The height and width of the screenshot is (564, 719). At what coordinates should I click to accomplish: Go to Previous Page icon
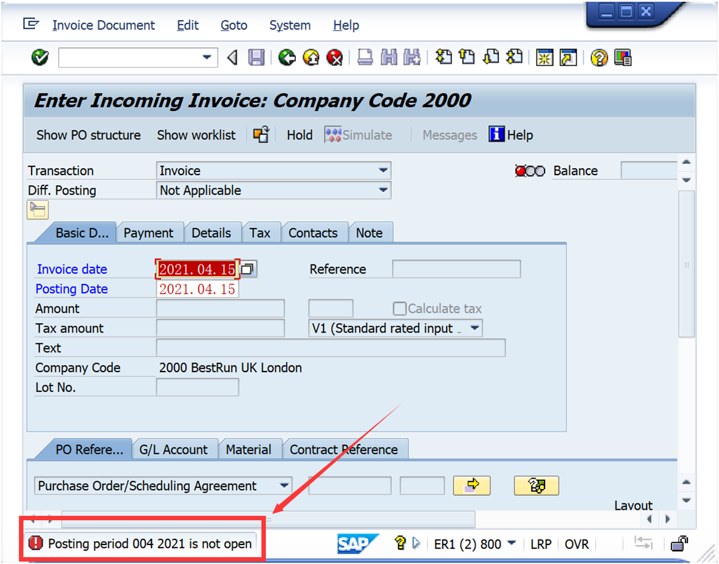tap(467, 57)
